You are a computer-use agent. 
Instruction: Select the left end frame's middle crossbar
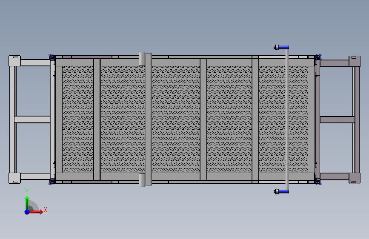click(x=32, y=119)
